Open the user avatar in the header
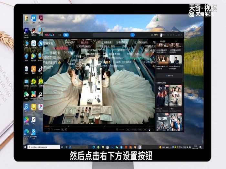The image size is (226, 169). [160, 35]
